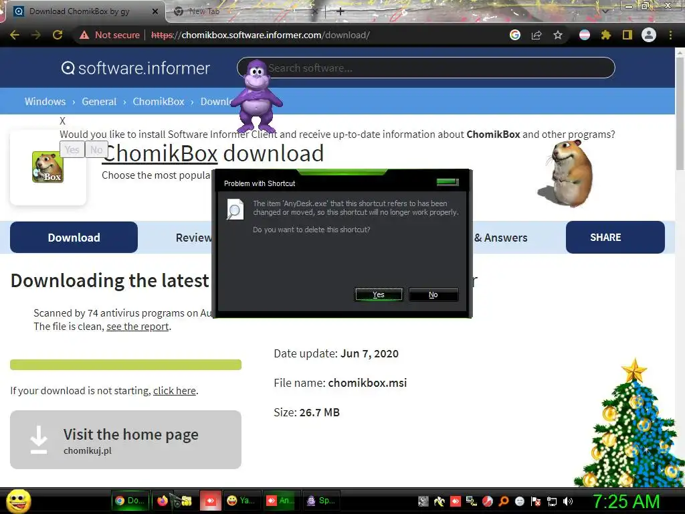Image resolution: width=685 pixels, height=514 pixels.
Task: Bookmark this page with the star
Action: [558, 35]
